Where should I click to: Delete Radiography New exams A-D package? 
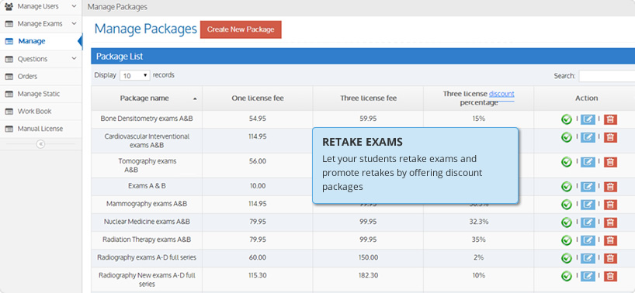610,277
